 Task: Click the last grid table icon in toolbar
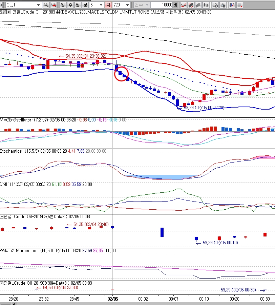(x=239, y=5)
